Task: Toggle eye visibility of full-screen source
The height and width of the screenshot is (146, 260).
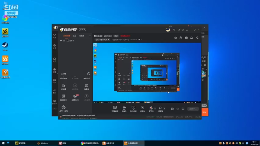Action: point(61,40)
